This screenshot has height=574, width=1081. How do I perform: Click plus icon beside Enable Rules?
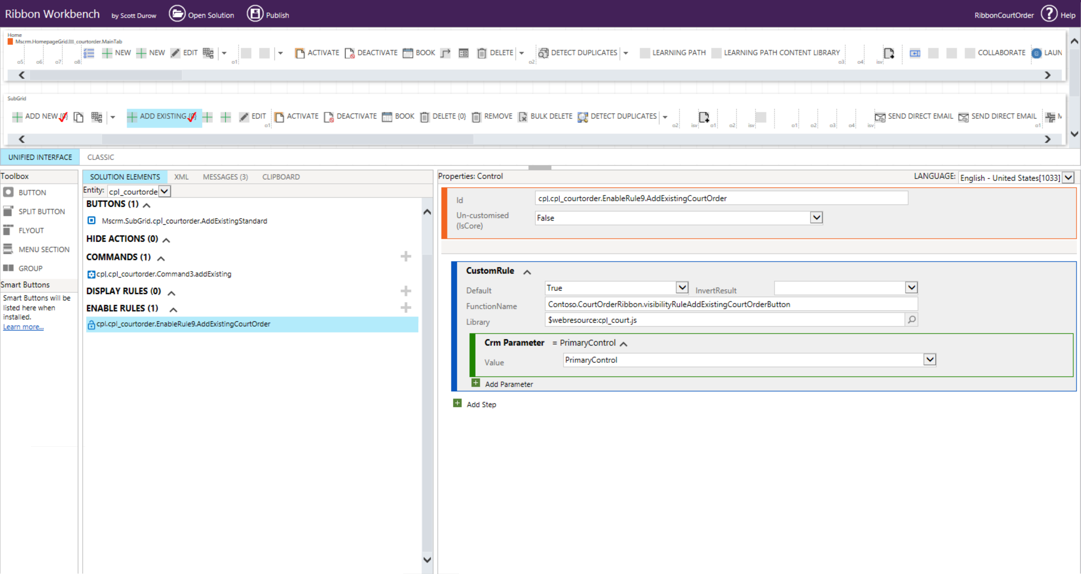406,308
